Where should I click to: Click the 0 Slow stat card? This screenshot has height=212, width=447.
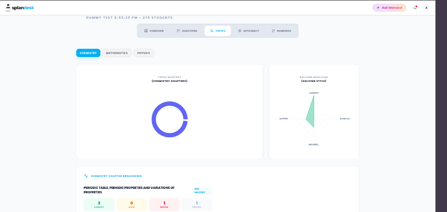coord(132,205)
